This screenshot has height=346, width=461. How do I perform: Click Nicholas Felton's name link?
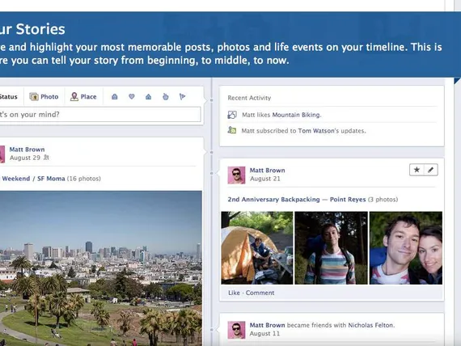point(370,325)
